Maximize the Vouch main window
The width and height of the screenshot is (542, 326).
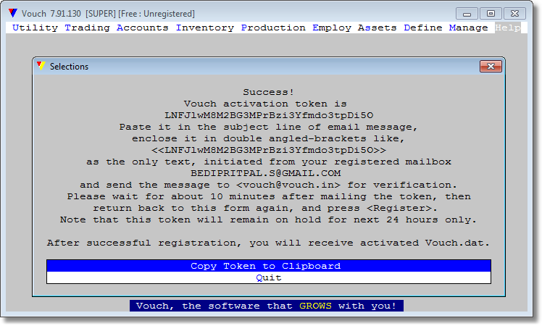[x=491, y=14]
